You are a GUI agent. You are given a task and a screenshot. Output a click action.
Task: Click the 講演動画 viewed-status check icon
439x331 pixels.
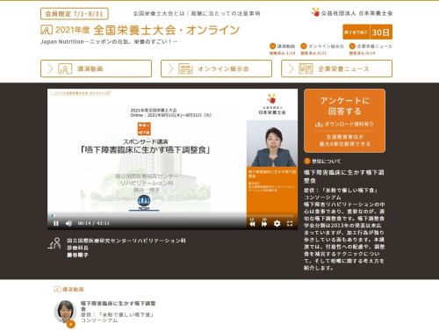pos(272,46)
